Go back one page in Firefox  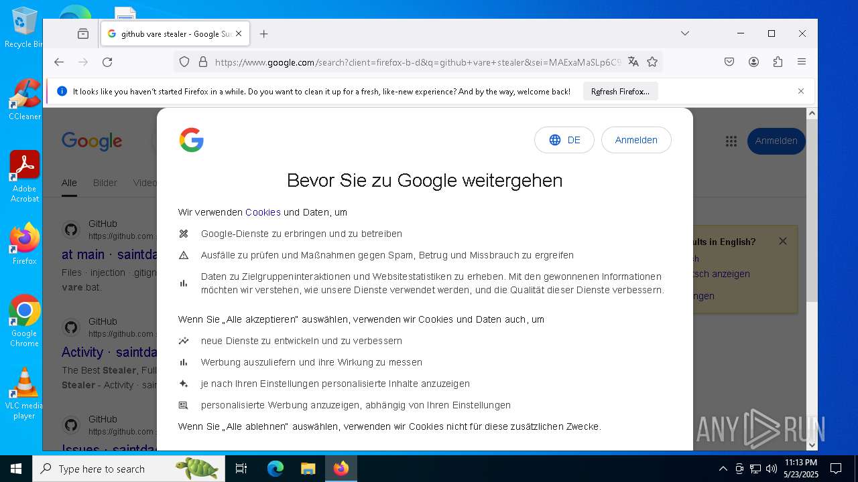(x=59, y=62)
